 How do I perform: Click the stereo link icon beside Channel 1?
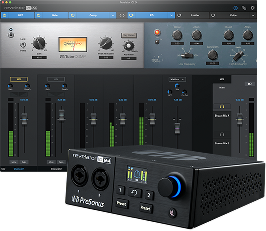3,169
